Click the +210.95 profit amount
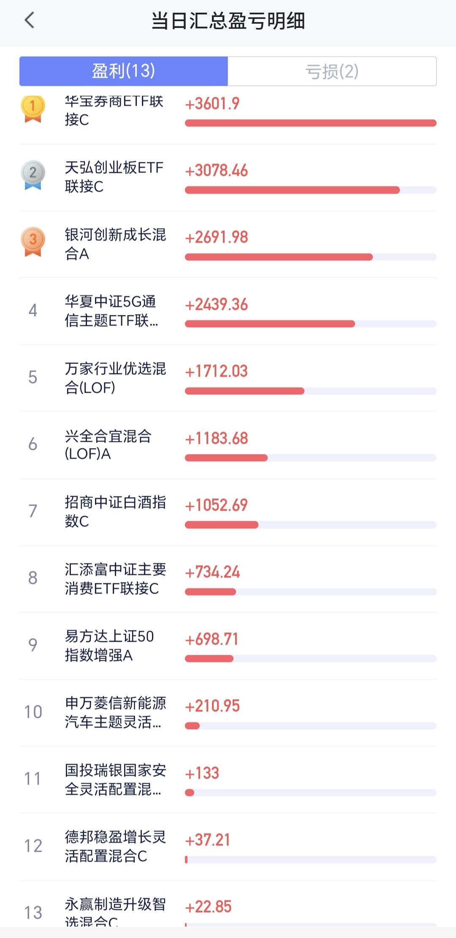 212,706
